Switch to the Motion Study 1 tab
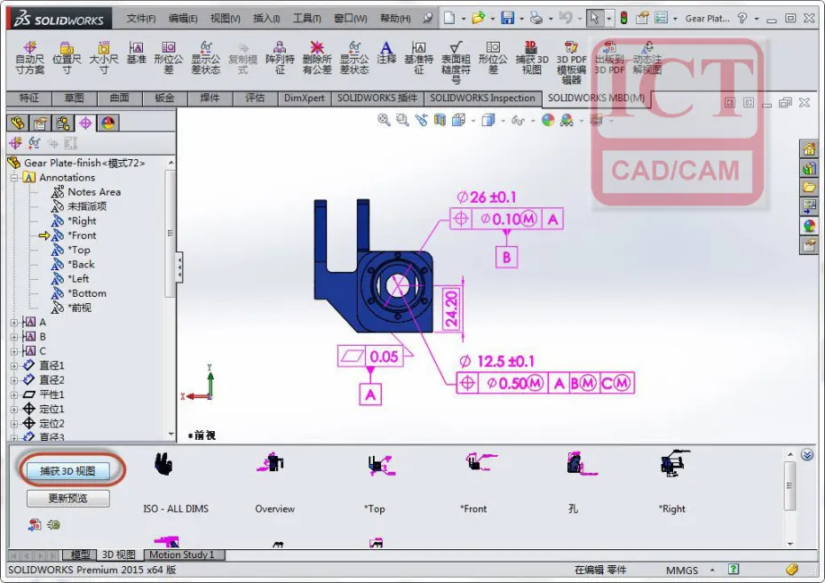This screenshot has width=825, height=583. click(182, 555)
